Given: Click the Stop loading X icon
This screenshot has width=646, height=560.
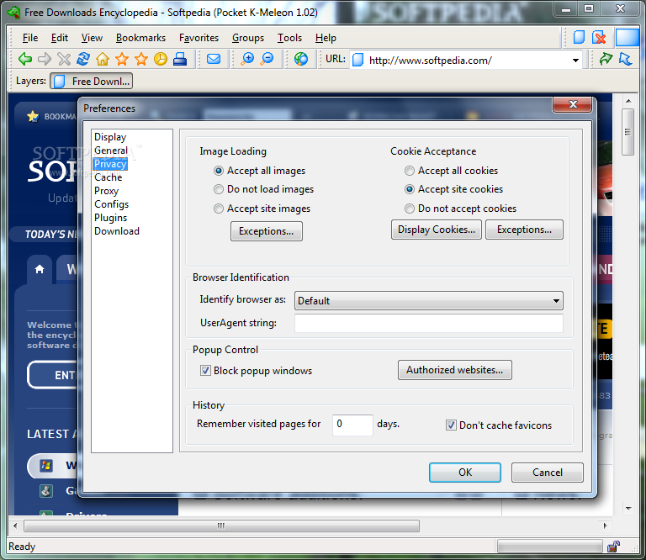Looking at the screenshot, I should [x=64, y=60].
